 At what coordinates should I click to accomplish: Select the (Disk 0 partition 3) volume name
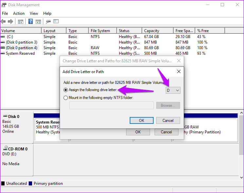coord(22,42)
